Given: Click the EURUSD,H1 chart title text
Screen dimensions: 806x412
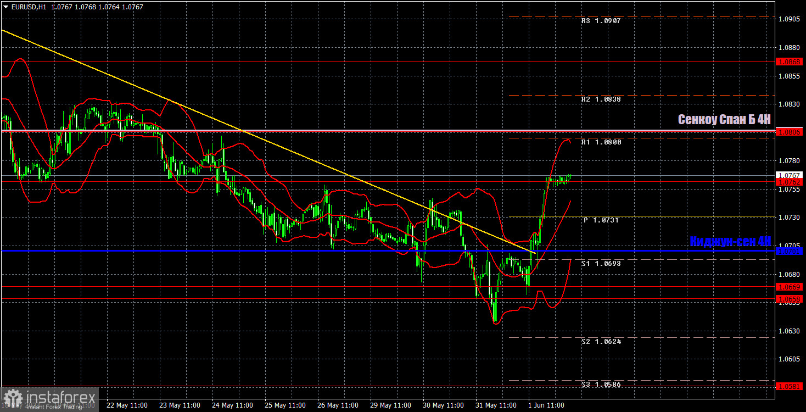Looking at the screenshot, I should [x=29, y=7].
